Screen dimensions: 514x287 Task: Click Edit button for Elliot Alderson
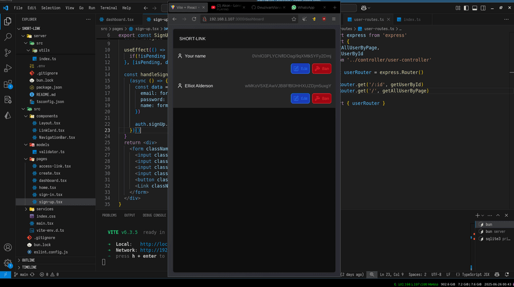(300, 99)
